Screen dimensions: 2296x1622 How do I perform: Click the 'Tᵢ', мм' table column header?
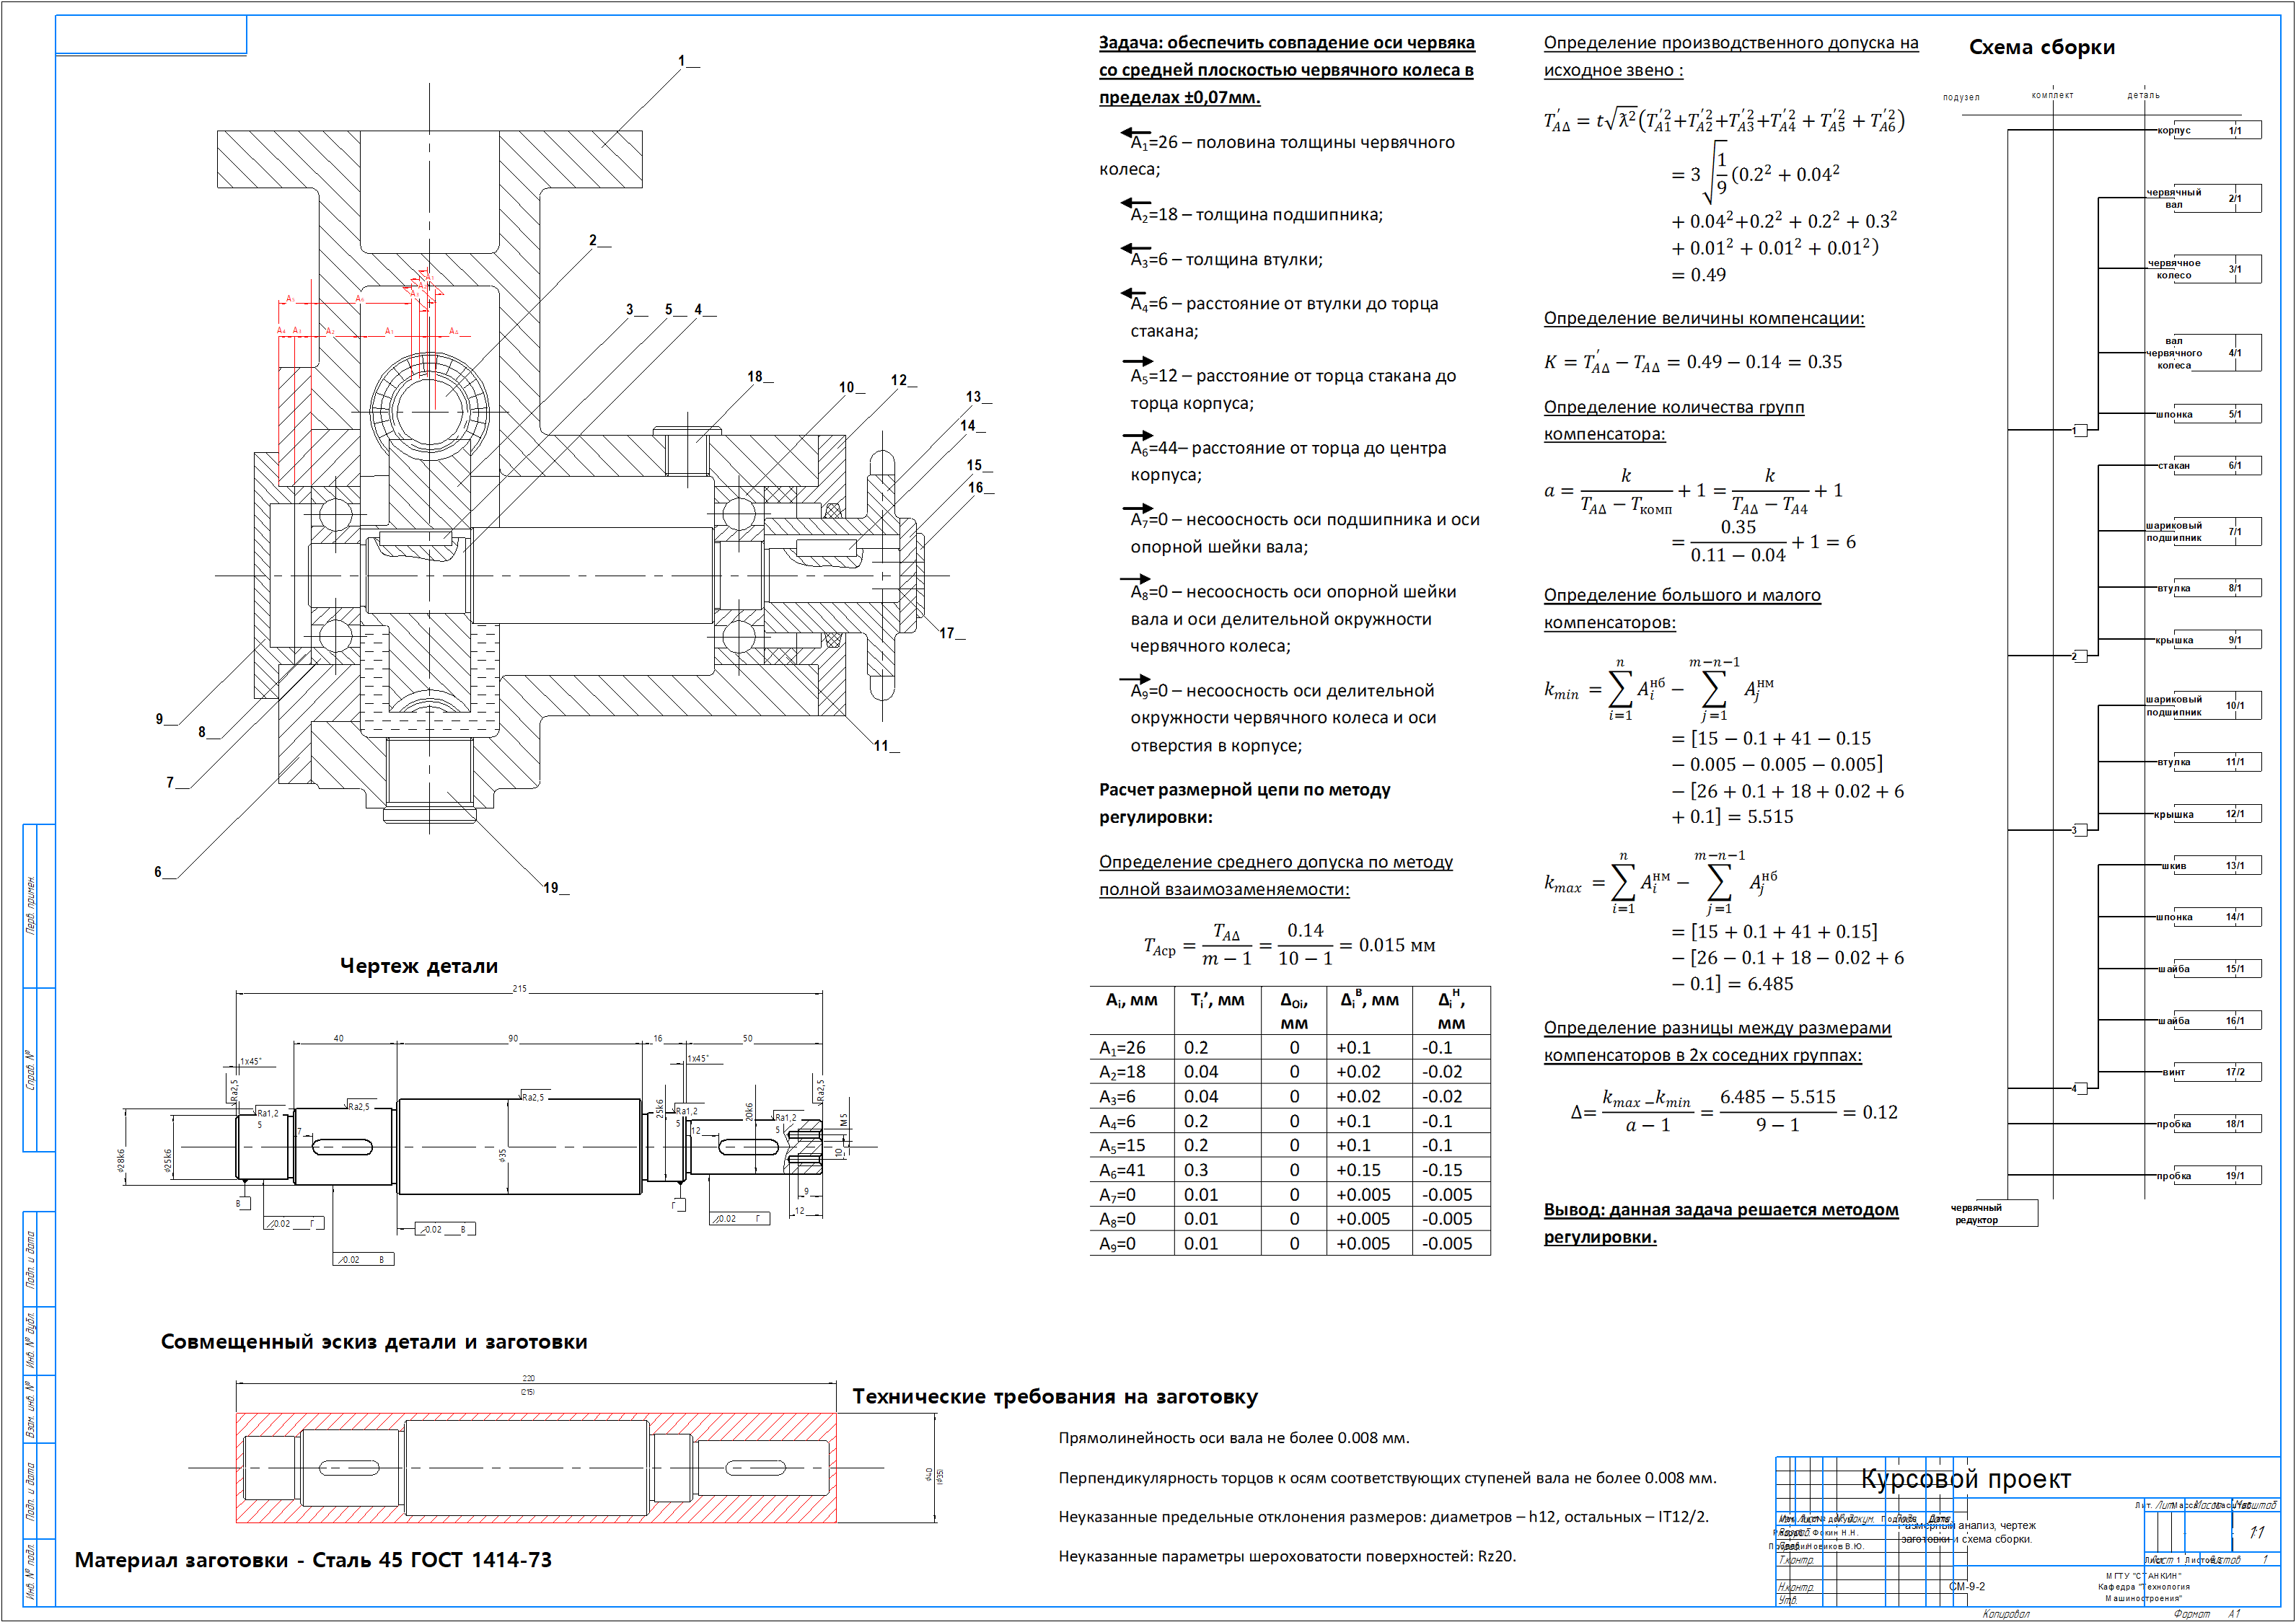(1217, 1000)
